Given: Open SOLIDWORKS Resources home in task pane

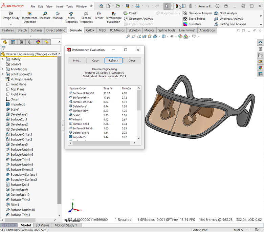Looking at the screenshot, I should [260, 43].
